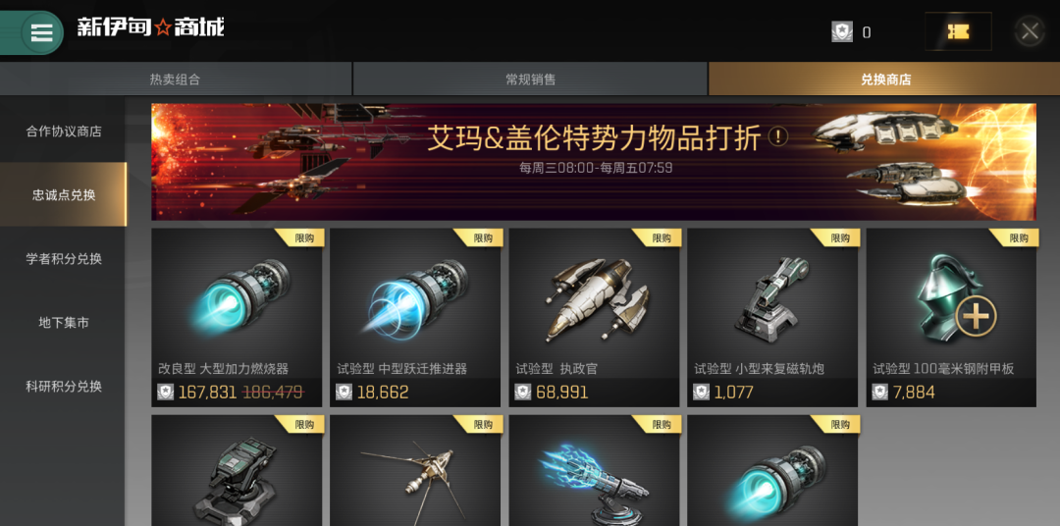Open the hamburger menu at top left
Screen dimensions: 1060x526
(x=42, y=31)
